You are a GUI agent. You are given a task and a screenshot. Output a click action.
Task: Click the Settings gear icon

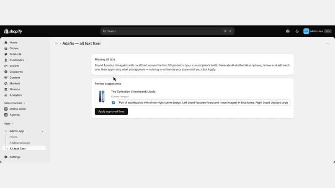[x=6, y=157]
